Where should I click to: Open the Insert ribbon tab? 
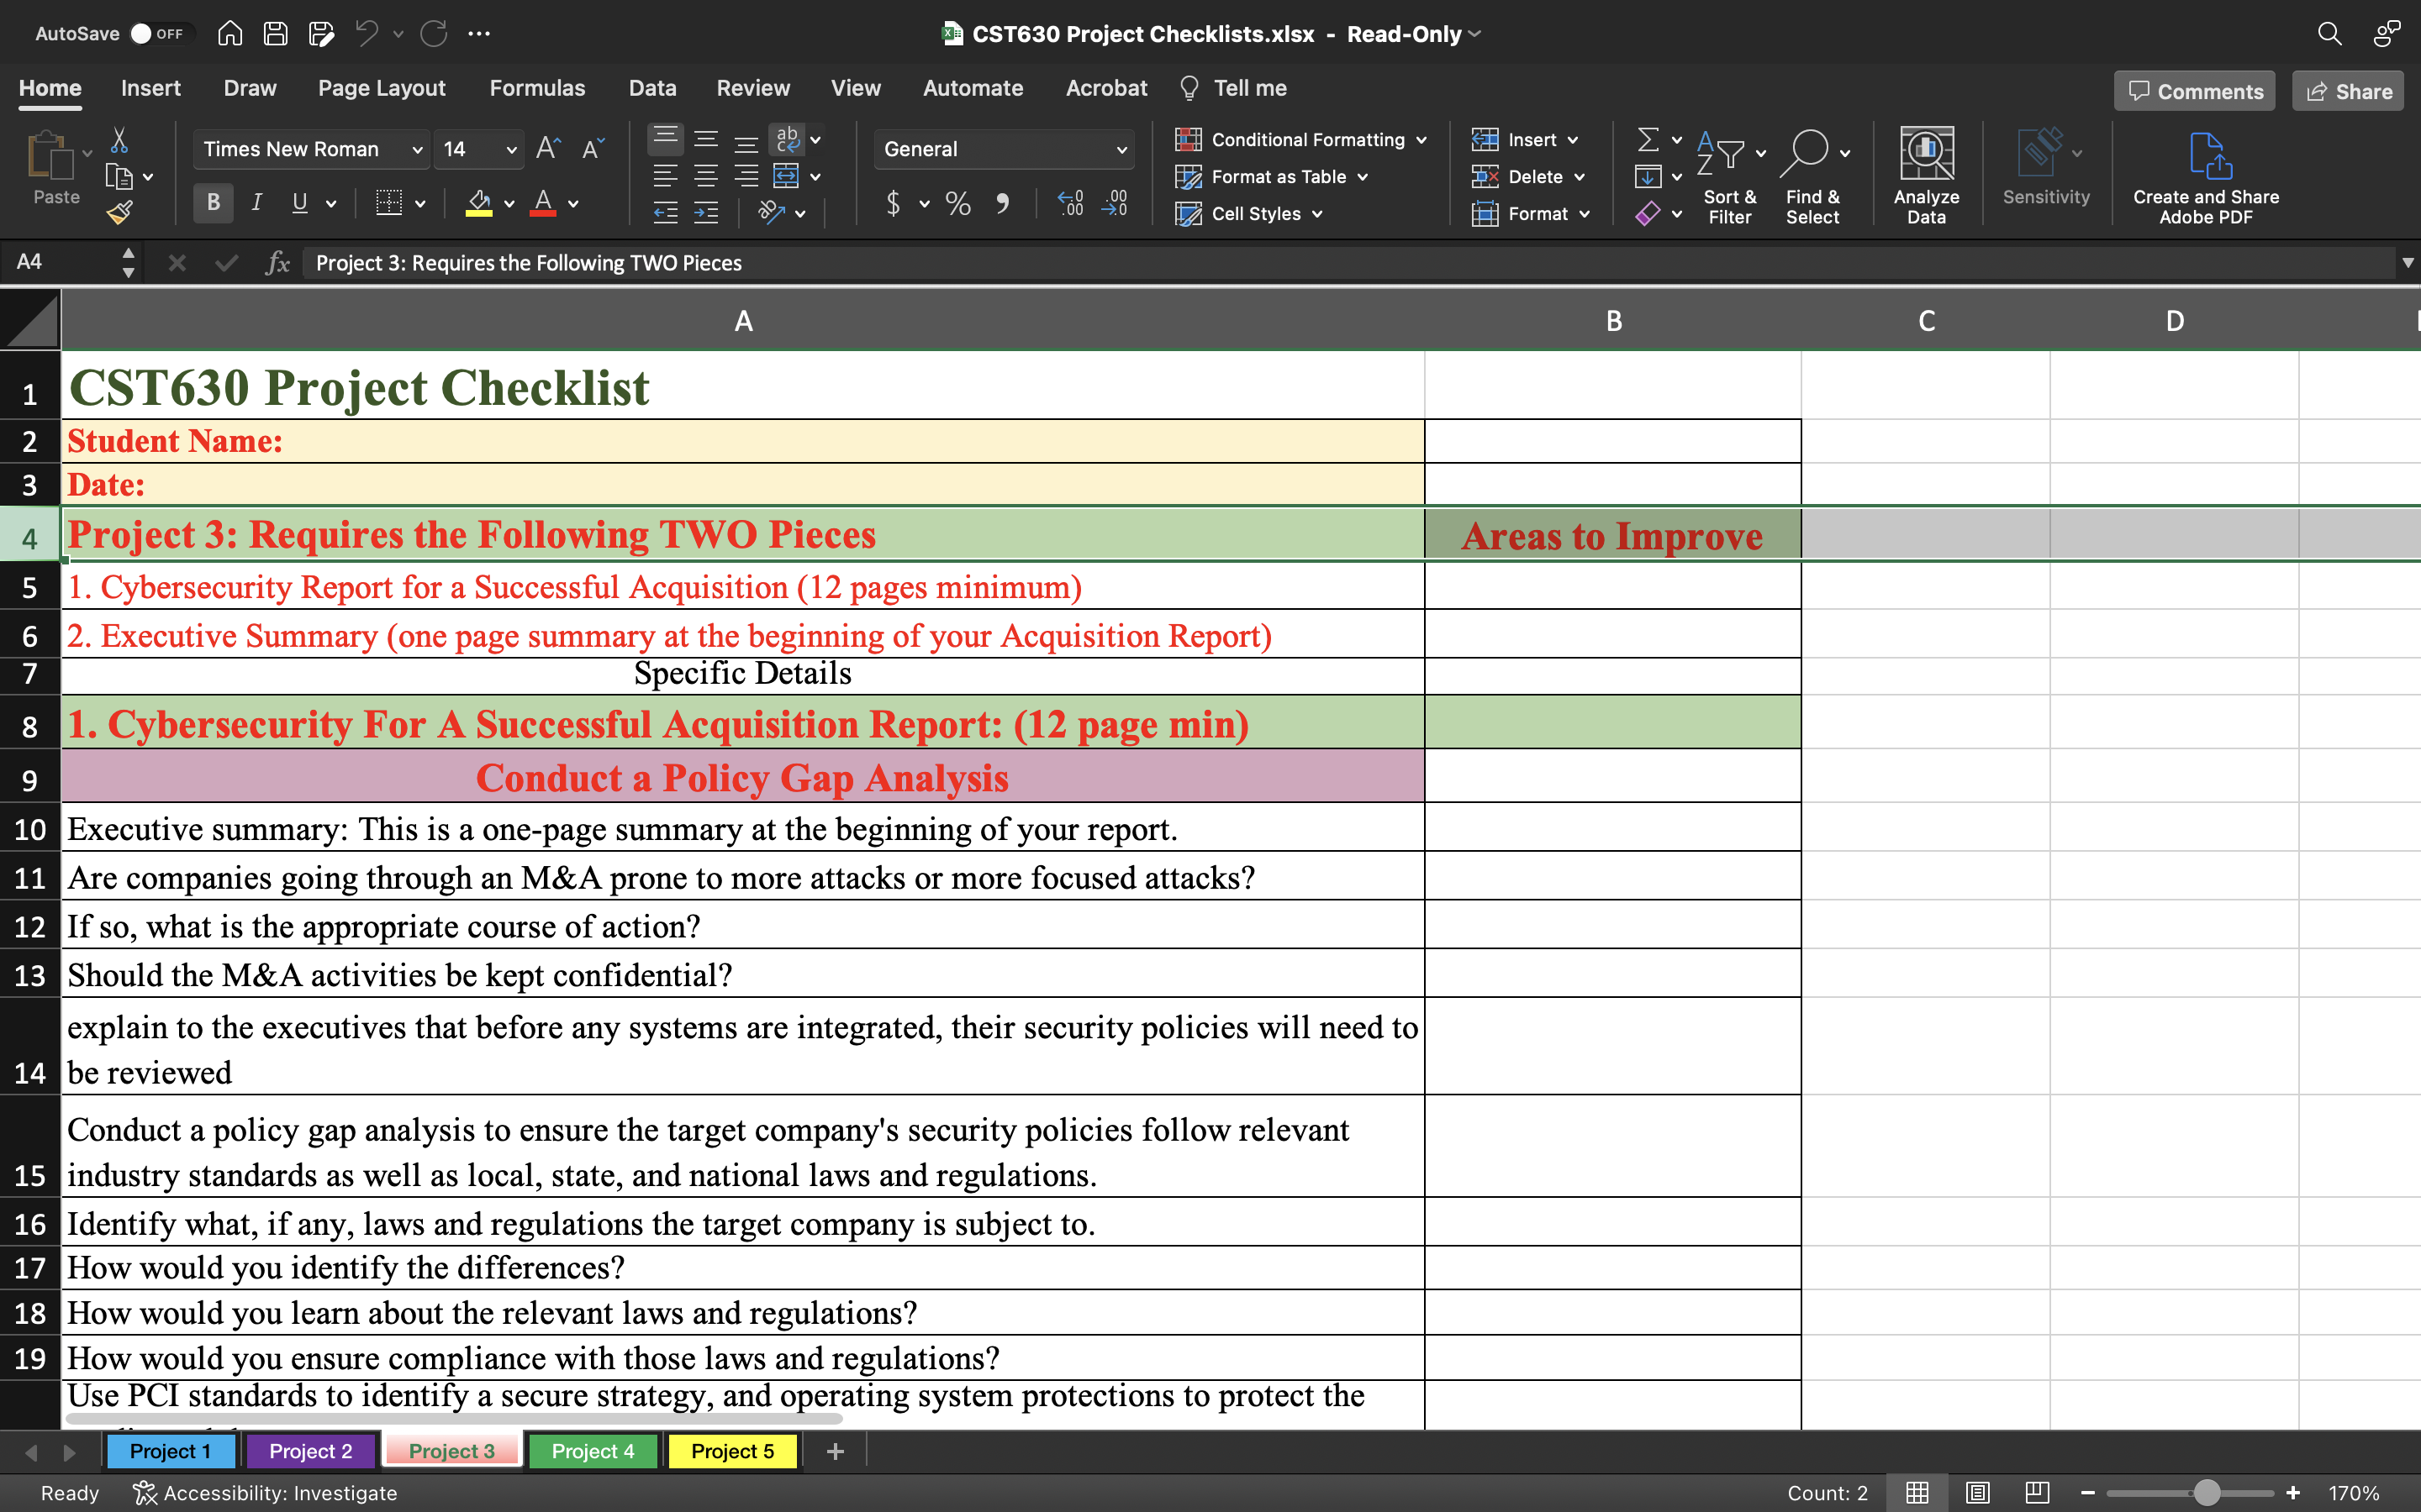point(150,88)
